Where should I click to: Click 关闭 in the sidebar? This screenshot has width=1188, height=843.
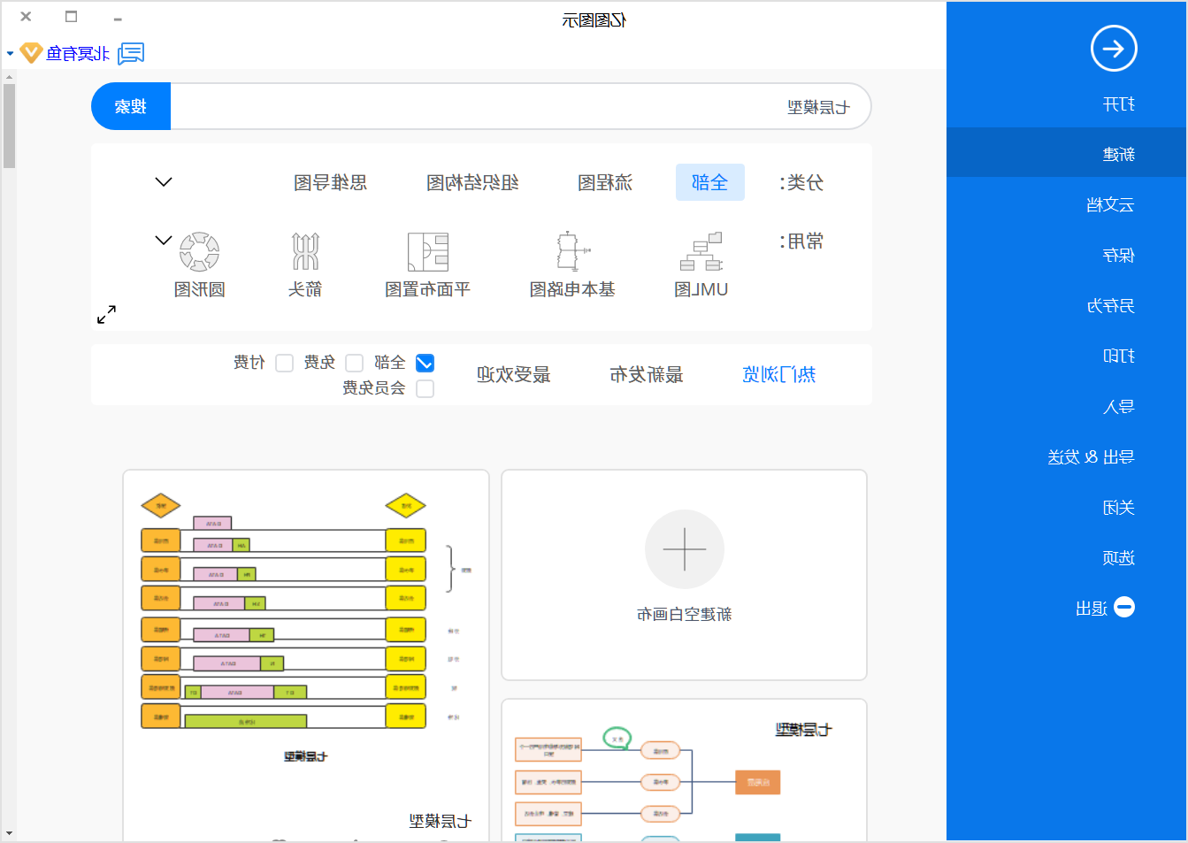pos(1067,508)
